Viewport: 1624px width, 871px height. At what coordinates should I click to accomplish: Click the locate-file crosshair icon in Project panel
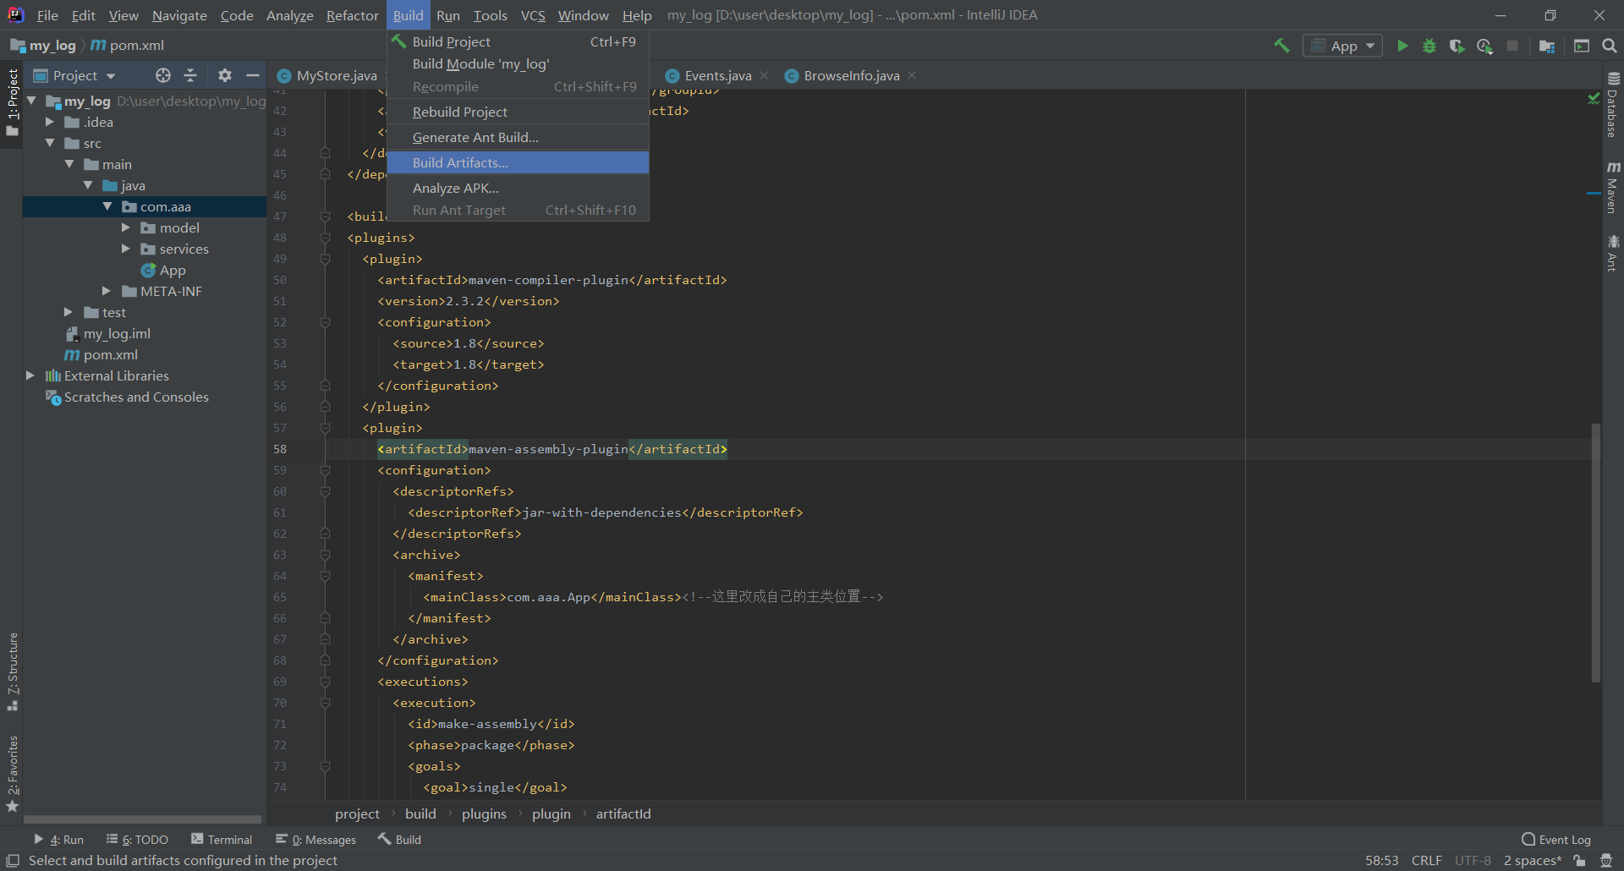click(x=163, y=75)
